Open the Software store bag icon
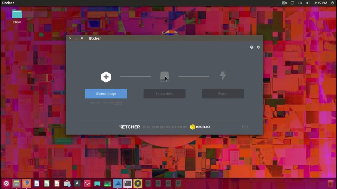The width and height of the screenshot is (337, 189). point(67,183)
